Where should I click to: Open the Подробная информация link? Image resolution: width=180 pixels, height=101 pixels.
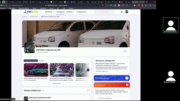[102, 71]
